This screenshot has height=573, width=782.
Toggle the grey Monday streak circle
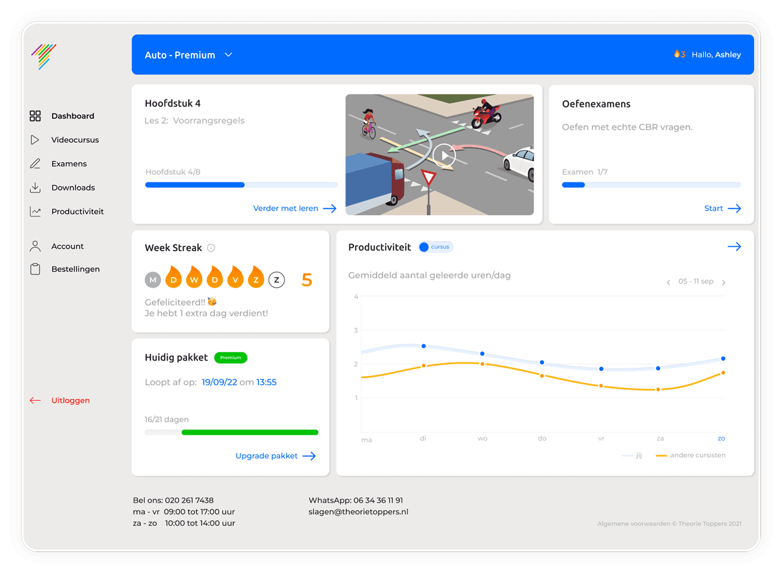point(152,280)
